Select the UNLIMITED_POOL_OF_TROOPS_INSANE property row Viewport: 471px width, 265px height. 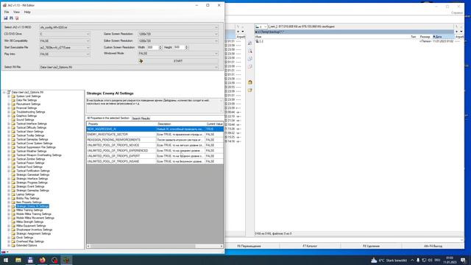(155, 161)
